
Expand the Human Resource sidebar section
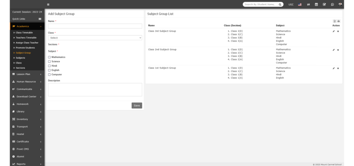tap(27, 81)
